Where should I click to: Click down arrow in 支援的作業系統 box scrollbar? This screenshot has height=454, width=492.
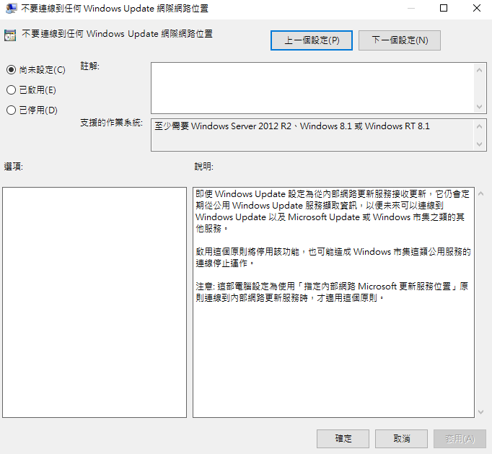pos(479,144)
